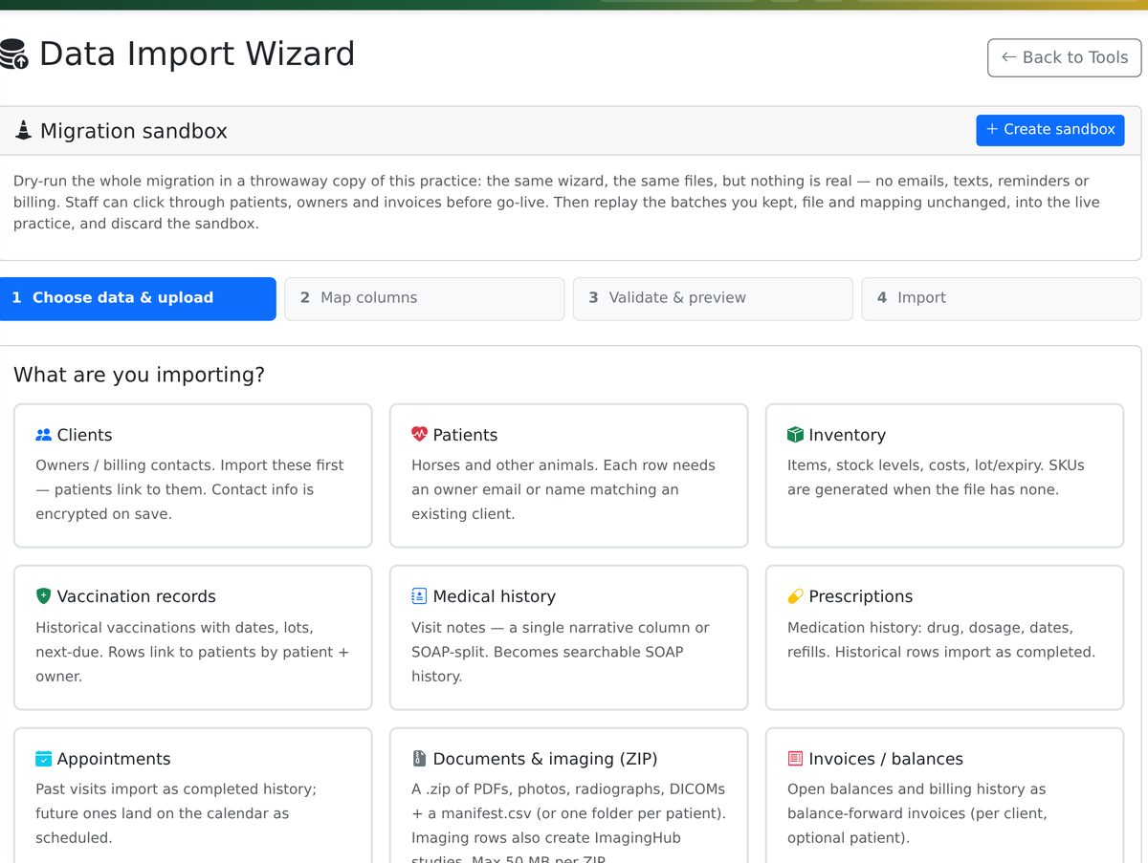Select Vaccination records import type
Image resolution: width=1148 pixels, height=863 pixels.
click(x=193, y=637)
